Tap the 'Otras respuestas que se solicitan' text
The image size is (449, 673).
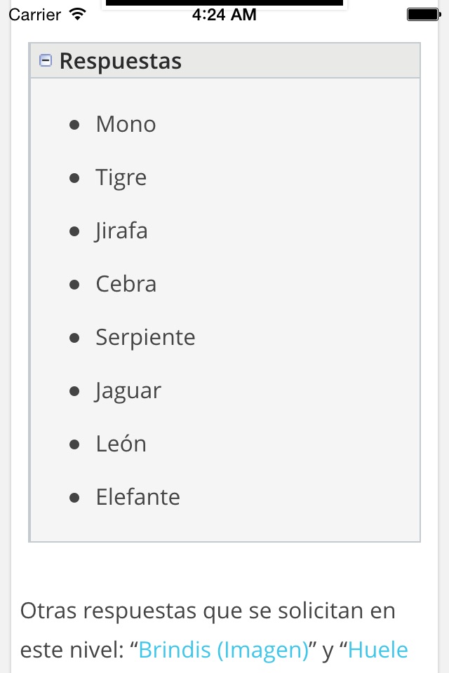coord(208,611)
